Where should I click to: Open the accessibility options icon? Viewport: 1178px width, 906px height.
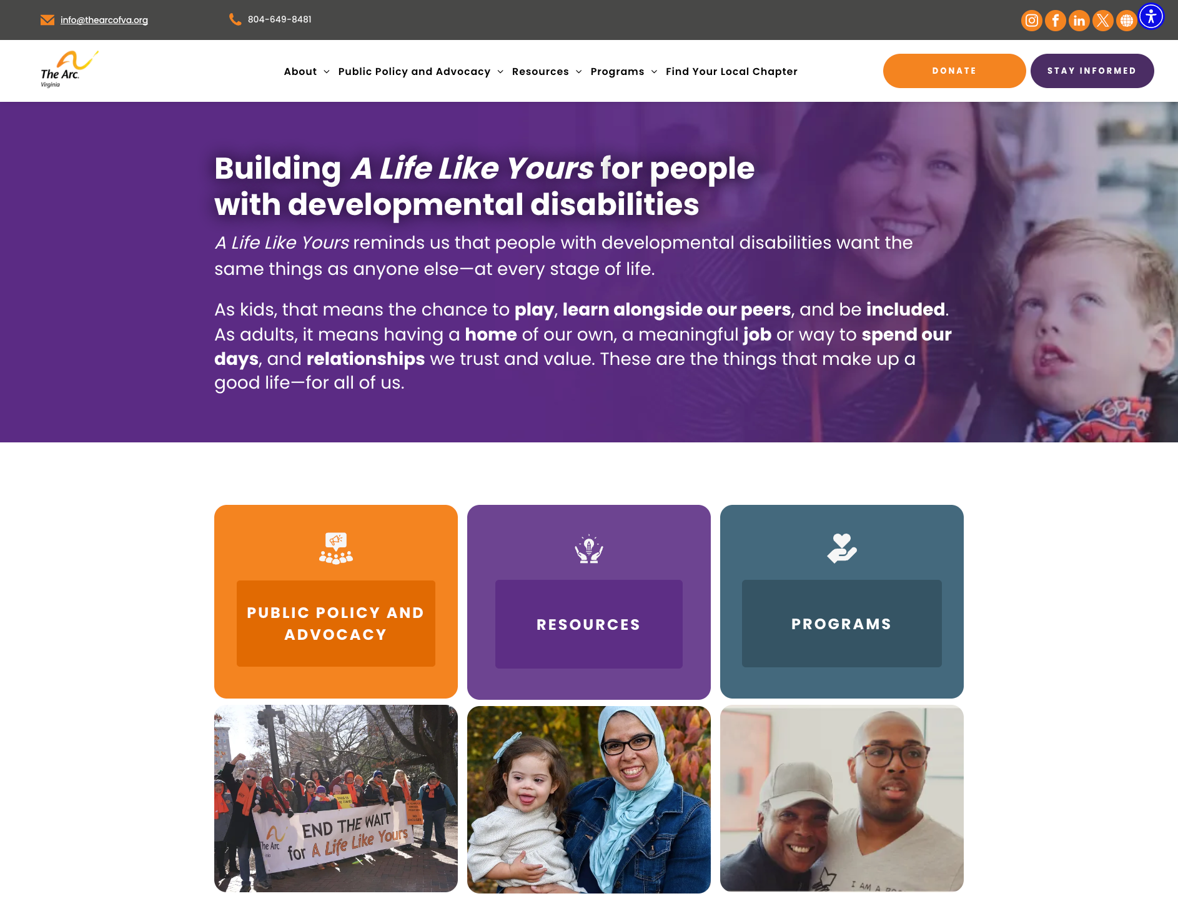[x=1151, y=16]
